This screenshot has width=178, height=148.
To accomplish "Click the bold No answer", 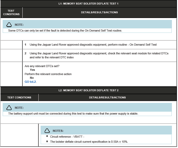I will tap(32, 78).
